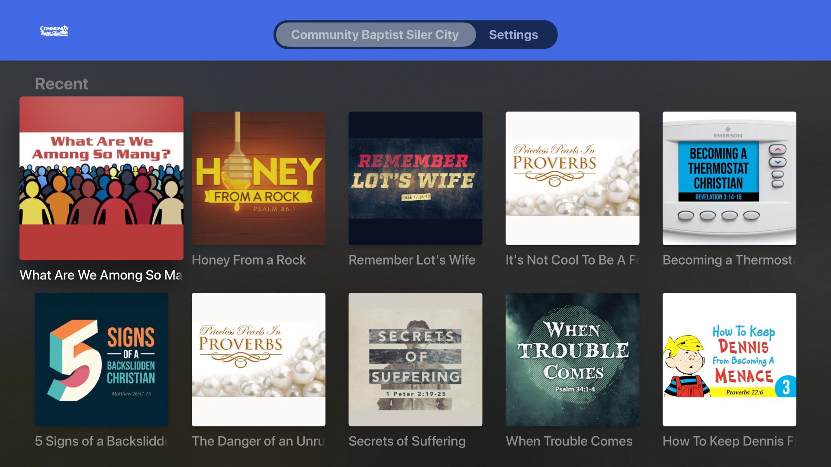Click the What Are We Among So Ma title
This screenshot has height=467, width=831.
(x=101, y=275)
